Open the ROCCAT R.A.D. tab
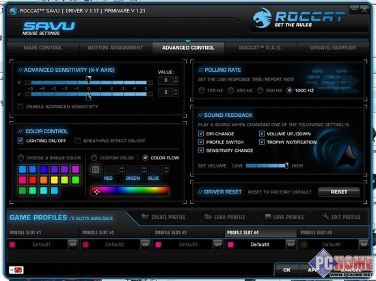 point(260,48)
